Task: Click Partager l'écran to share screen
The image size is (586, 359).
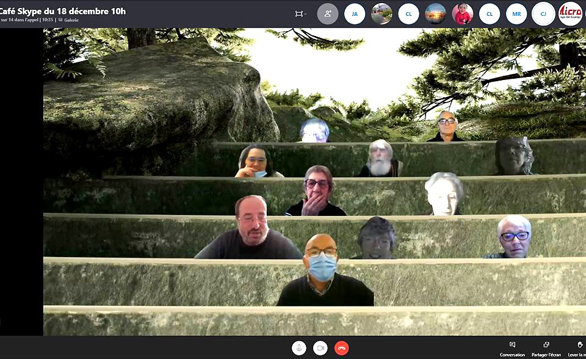Action: click(x=546, y=348)
